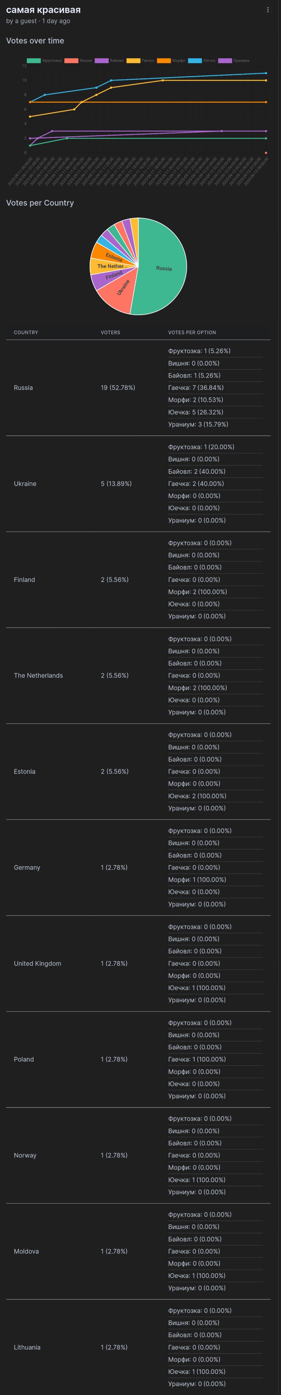Click the VOTES PER OPTION column header
Image resolution: width=281 pixels, height=1395 pixels.
(192, 333)
